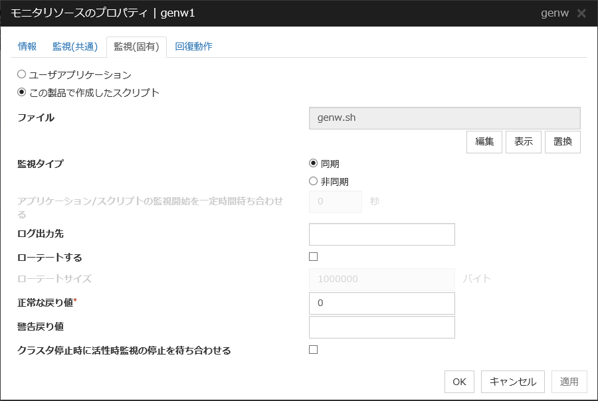Choose the 非同期 monitor type
Screen dimensions: 598x401
[x=312, y=181]
